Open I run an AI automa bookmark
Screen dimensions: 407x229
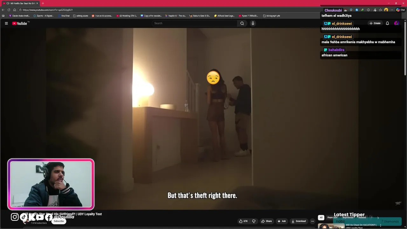102,16
